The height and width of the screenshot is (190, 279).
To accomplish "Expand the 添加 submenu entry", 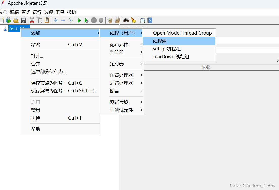I will click(60, 33).
